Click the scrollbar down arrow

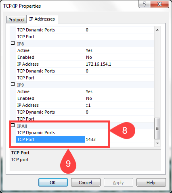(x=157, y=143)
